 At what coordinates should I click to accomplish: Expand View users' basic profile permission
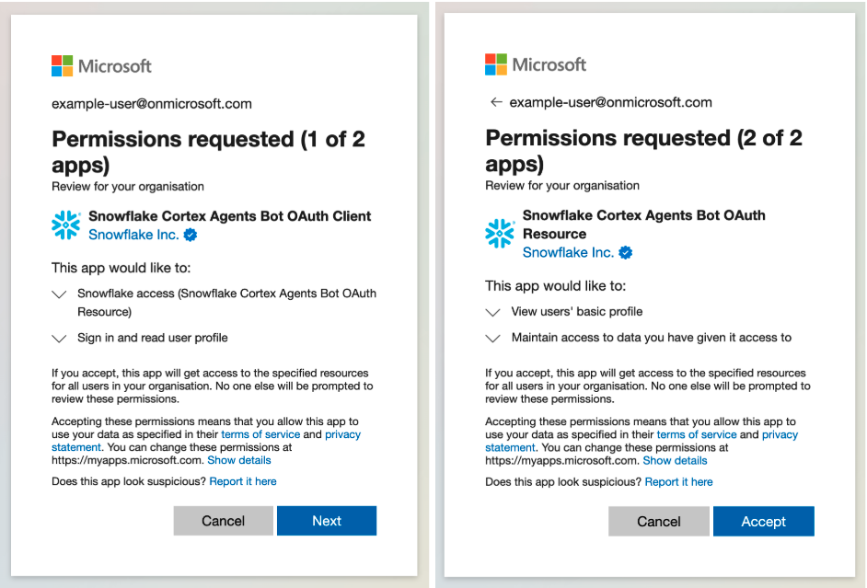(x=494, y=312)
